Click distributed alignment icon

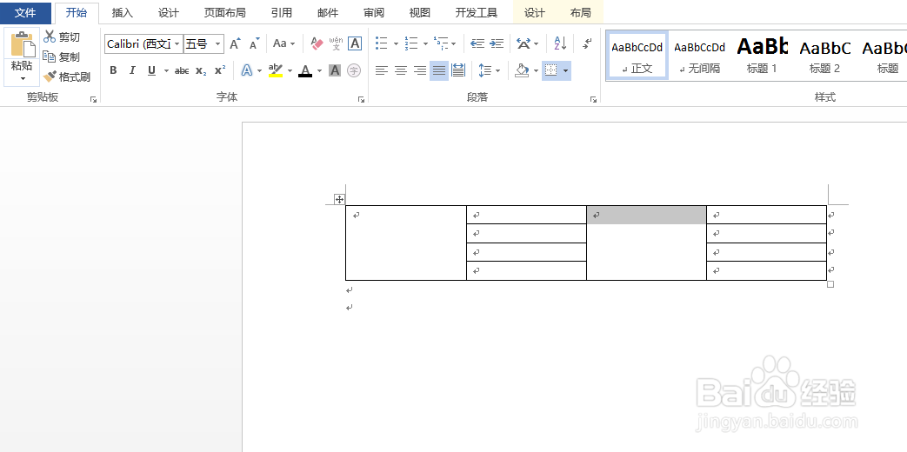pyautogui.click(x=458, y=70)
